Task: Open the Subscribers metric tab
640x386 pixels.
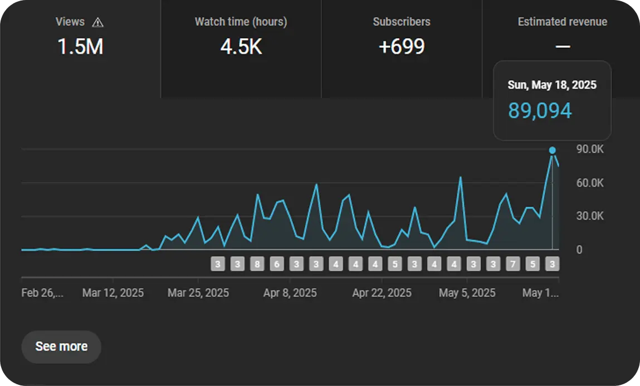Action: pos(402,49)
